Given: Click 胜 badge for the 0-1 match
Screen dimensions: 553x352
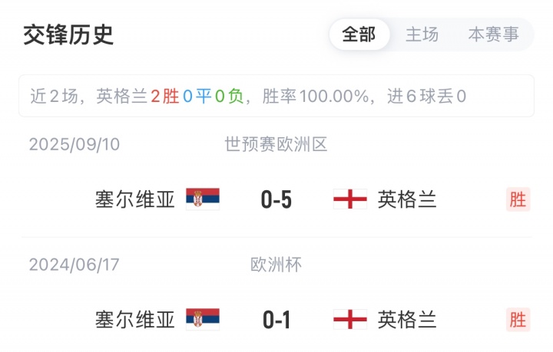Looking at the screenshot, I should click(x=518, y=319).
